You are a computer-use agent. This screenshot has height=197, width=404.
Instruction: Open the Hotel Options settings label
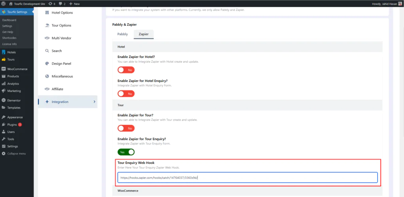(62, 13)
